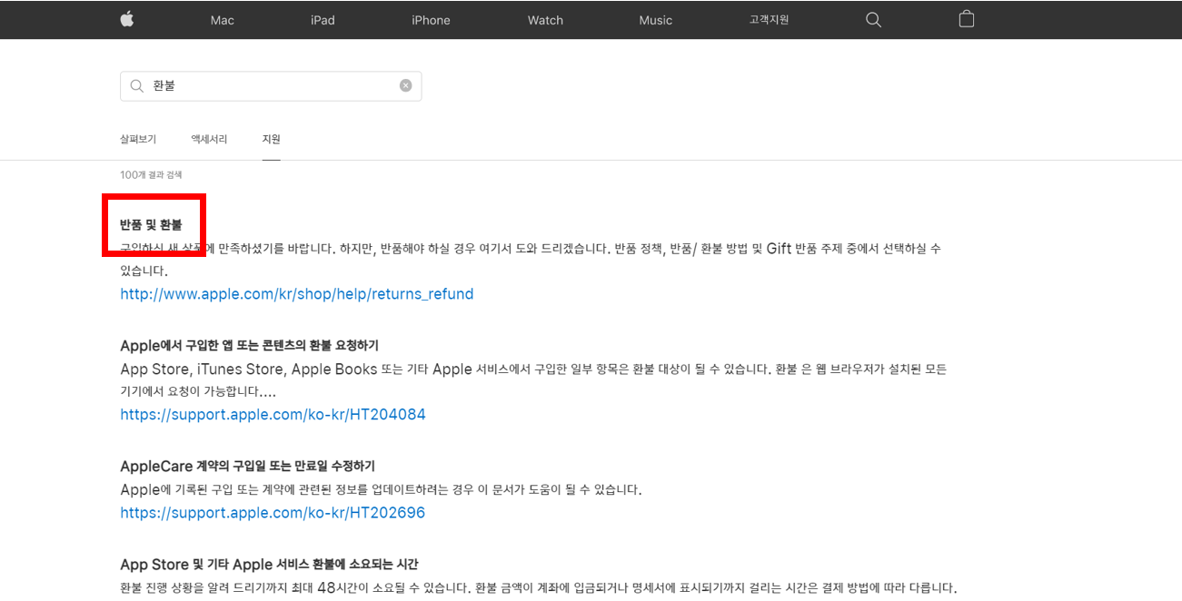
Task: Open the Mac menu
Action: click(222, 20)
